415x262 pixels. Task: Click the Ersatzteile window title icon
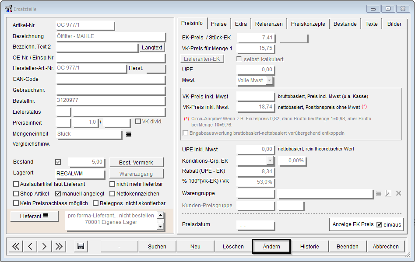click(x=8, y=9)
